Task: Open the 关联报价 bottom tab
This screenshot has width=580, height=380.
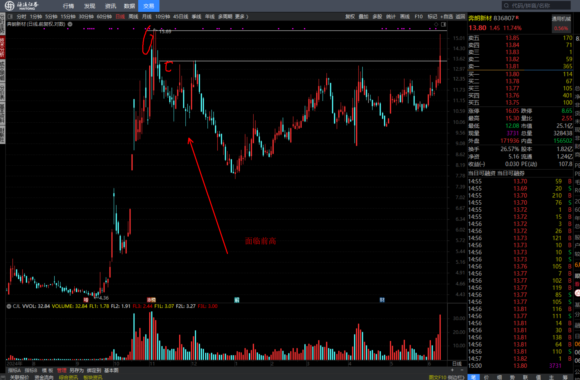Action: 19,377
